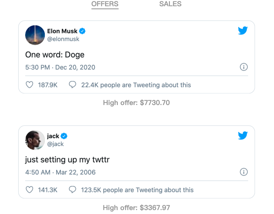View "123.5K people are Tweeting about this"
The image size is (274, 214).
point(137,190)
